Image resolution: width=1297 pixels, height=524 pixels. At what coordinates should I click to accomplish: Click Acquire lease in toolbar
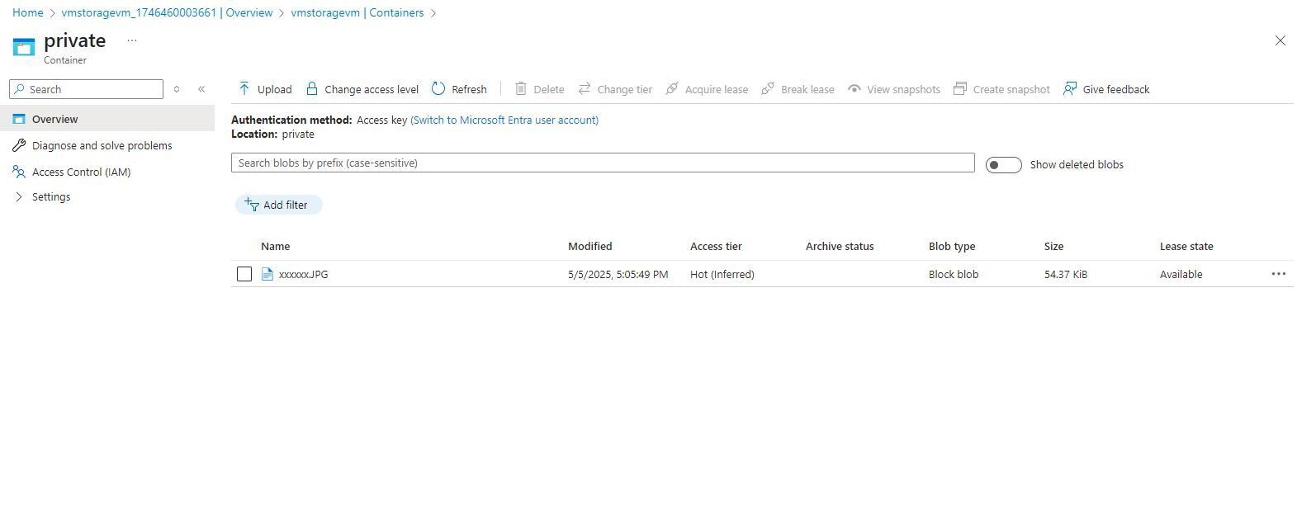707,89
